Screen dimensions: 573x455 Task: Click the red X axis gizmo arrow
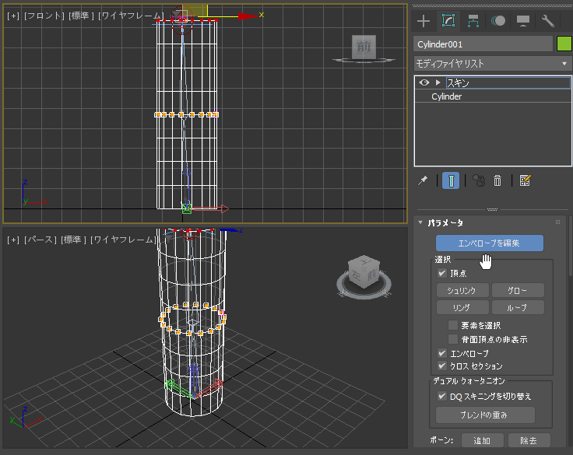(x=247, y=16)
